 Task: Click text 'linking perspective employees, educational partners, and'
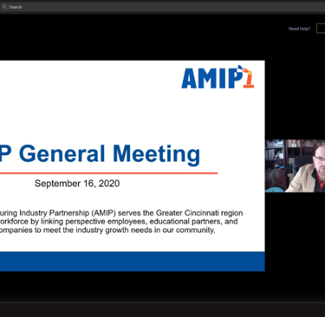140,222
